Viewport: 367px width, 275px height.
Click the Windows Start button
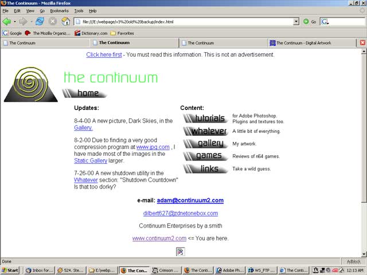[10, 270]
